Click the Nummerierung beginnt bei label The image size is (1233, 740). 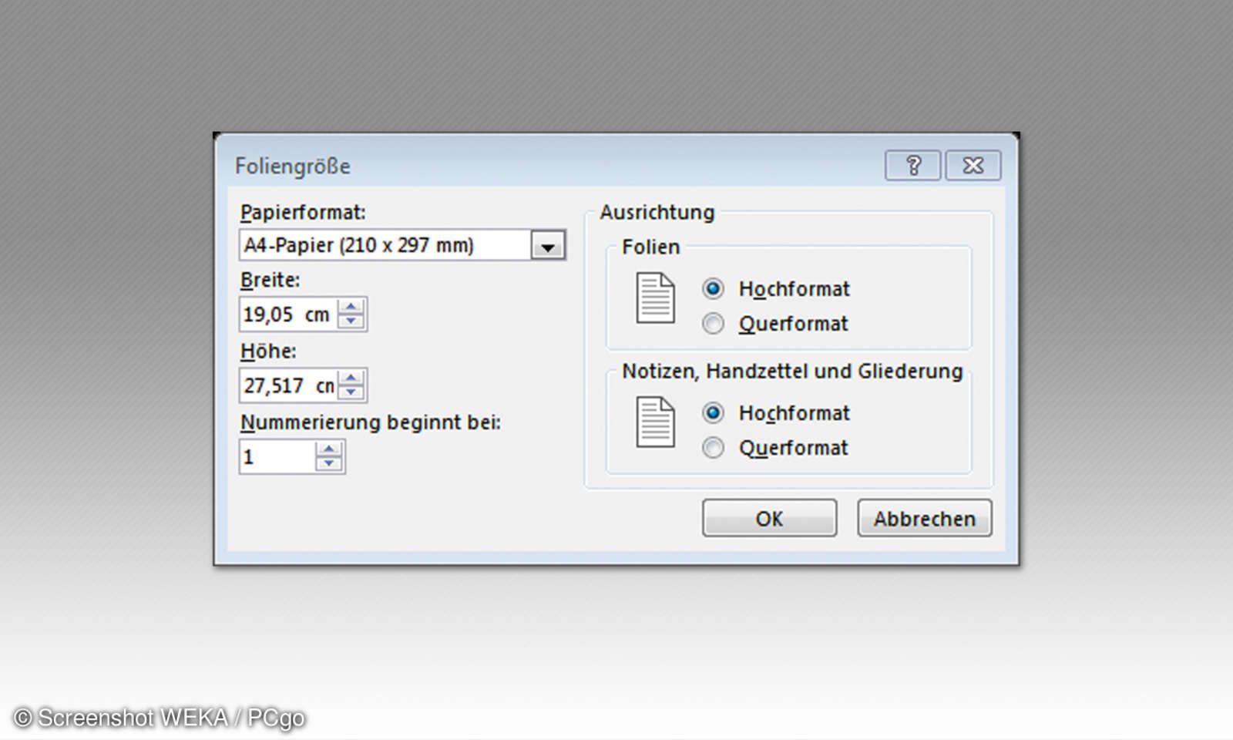coord(371,422)
